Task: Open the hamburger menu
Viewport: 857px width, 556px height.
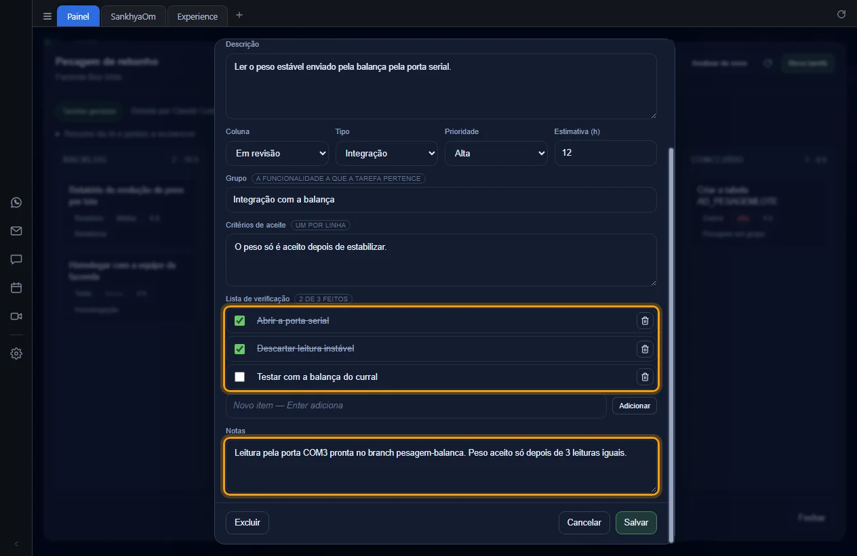Action: click(x=47, y=16)
